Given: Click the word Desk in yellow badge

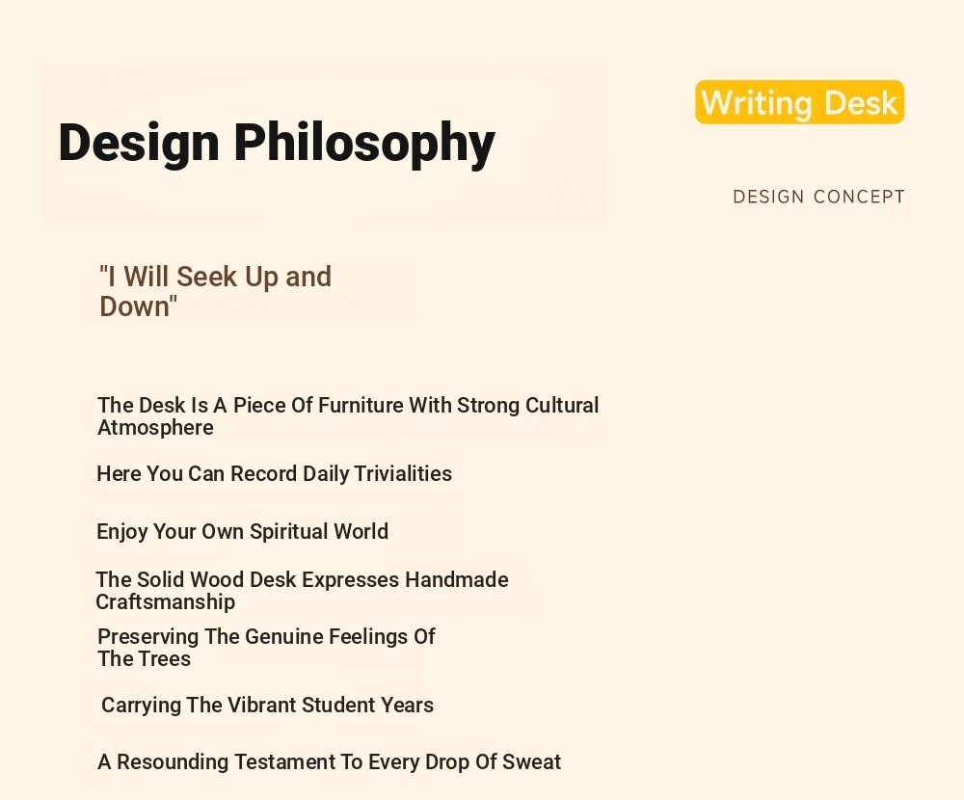Looking at the screenshot, I should tap(860, 103).
